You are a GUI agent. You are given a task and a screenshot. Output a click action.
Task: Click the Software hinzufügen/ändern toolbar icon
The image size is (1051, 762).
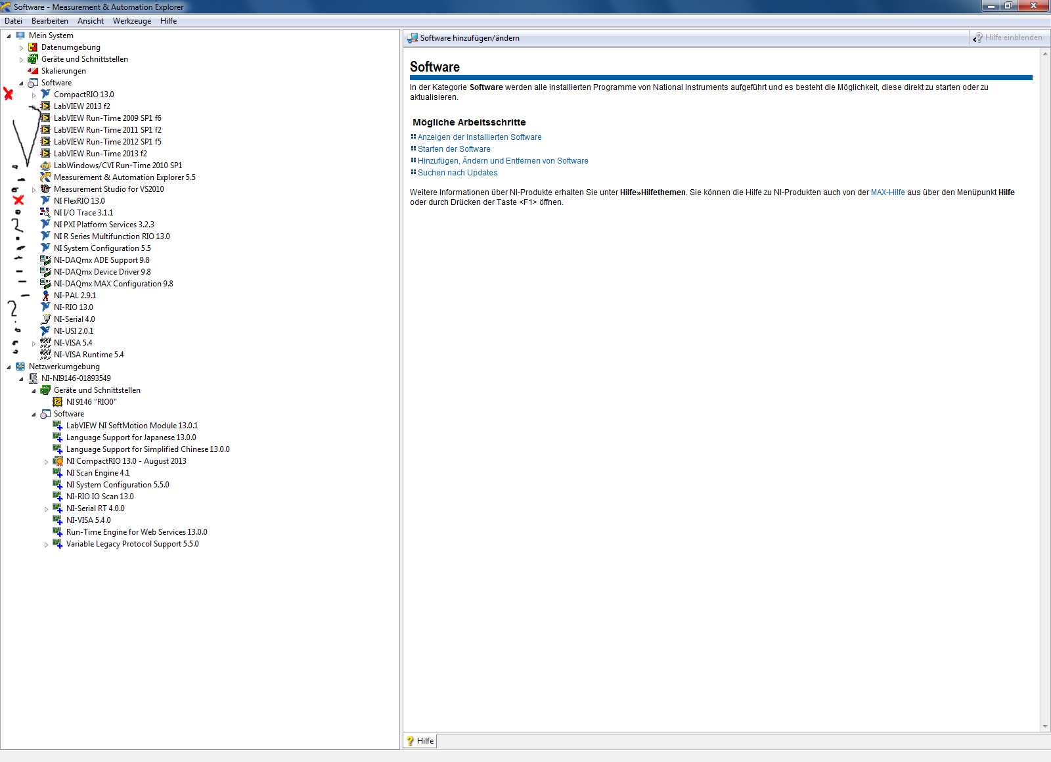[x=413, y=38]
